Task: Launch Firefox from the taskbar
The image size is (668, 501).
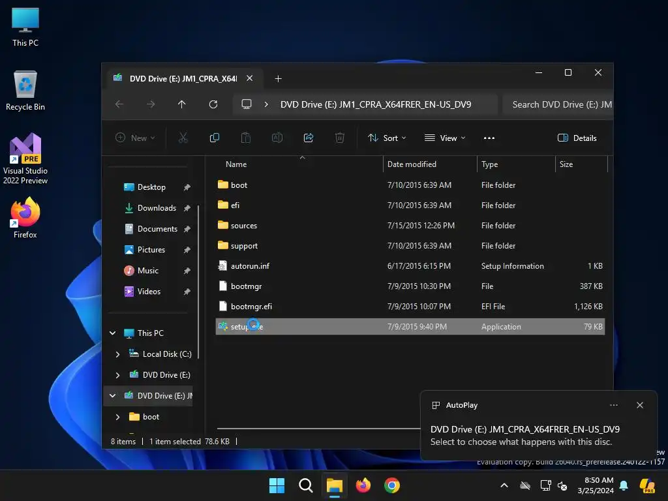Action: pyautogui.click(x=363, y=485)
